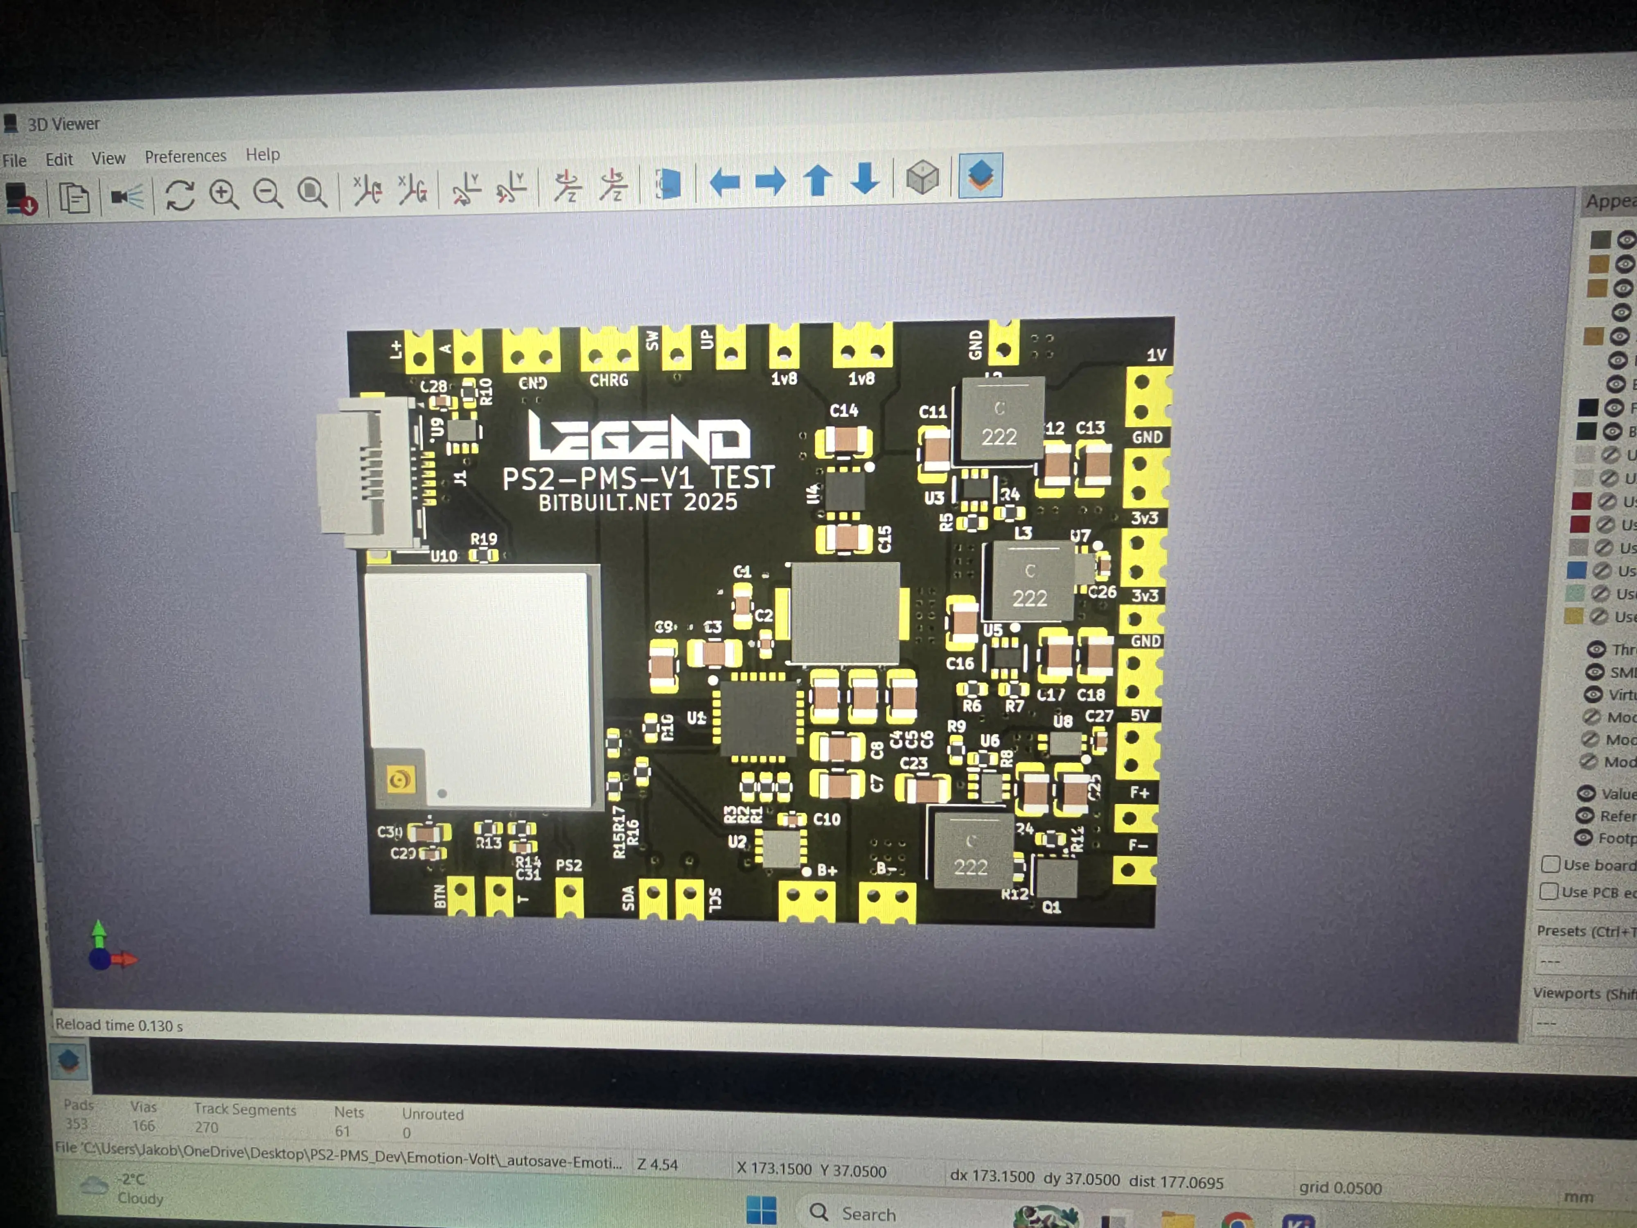
Task: Toggle orthographic projection cube icon
Action: pyautogui.click(x=922, y=178)
